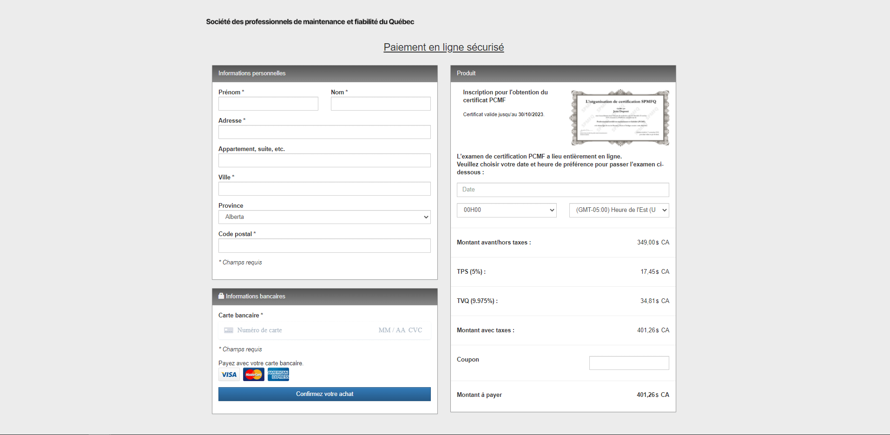Click the PCMF certificate thumbnail image

[620, 118]
